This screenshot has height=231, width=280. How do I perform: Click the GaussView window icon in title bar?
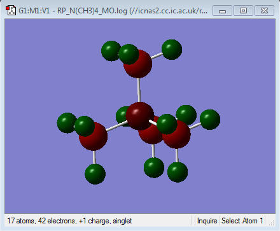coord(11,10)
